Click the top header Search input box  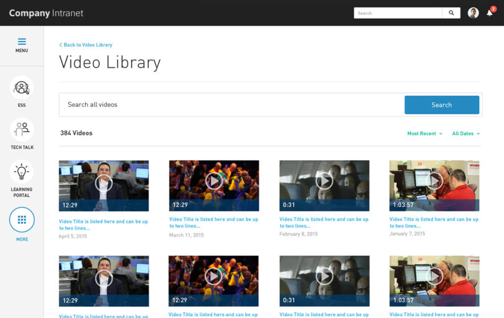click(398, 13)
